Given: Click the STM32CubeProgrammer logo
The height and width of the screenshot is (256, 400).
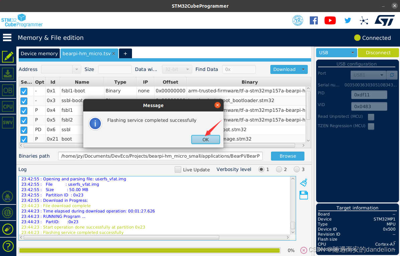Looking at the screenshot, I should coord(22,20).
